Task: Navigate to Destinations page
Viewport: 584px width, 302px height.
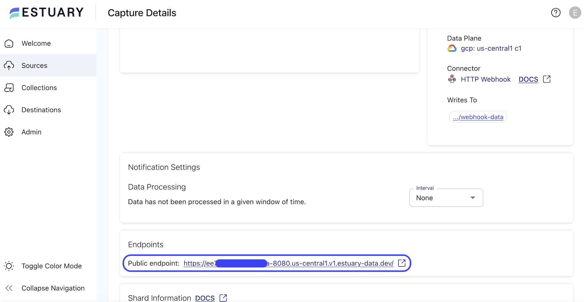Action: click(41, 110)
